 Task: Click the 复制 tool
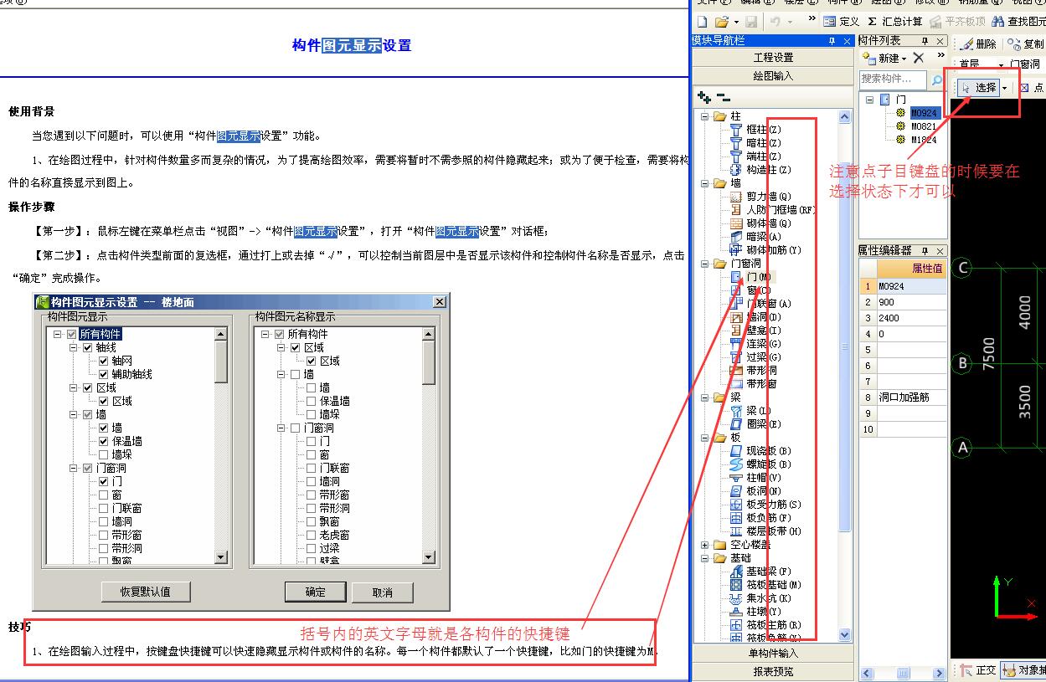tap(1027, 44)
